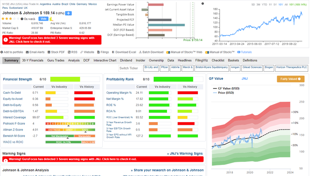Open the Profitability Rank heading link

[120, 79]
